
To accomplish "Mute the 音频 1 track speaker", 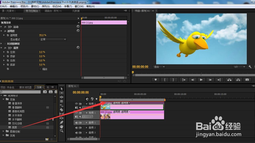I will coord(76,123).
